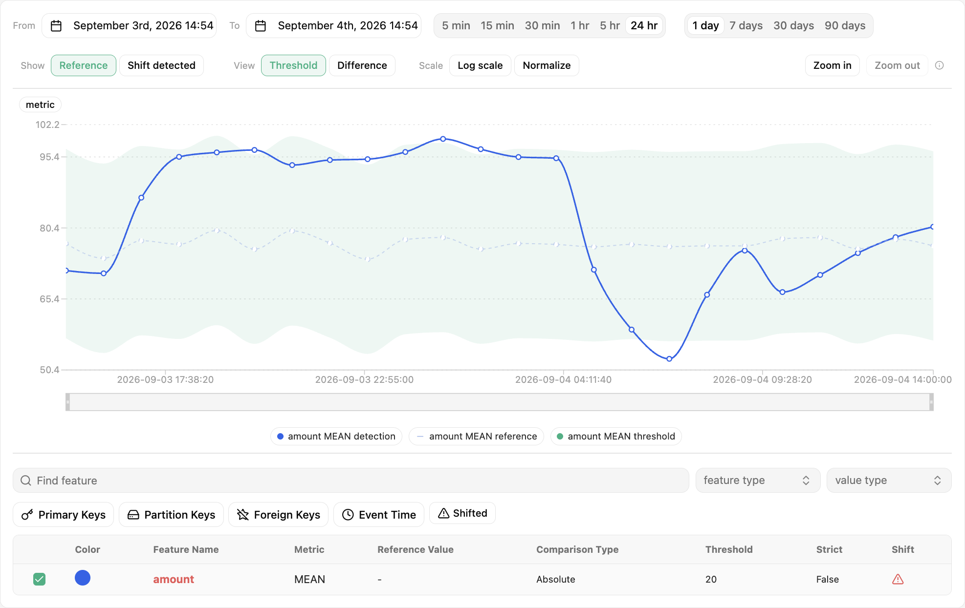Switch view to Threshold

293,65
